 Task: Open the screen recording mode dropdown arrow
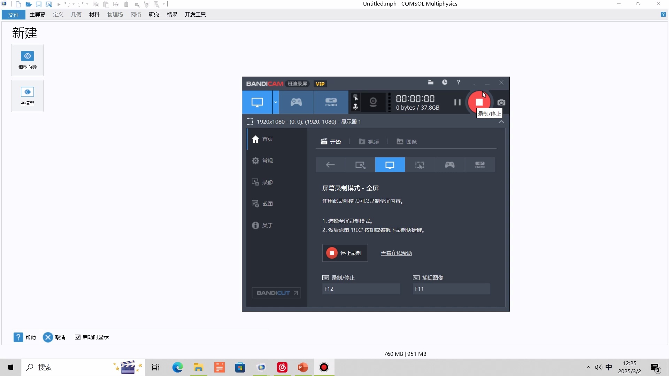(275, 102)
